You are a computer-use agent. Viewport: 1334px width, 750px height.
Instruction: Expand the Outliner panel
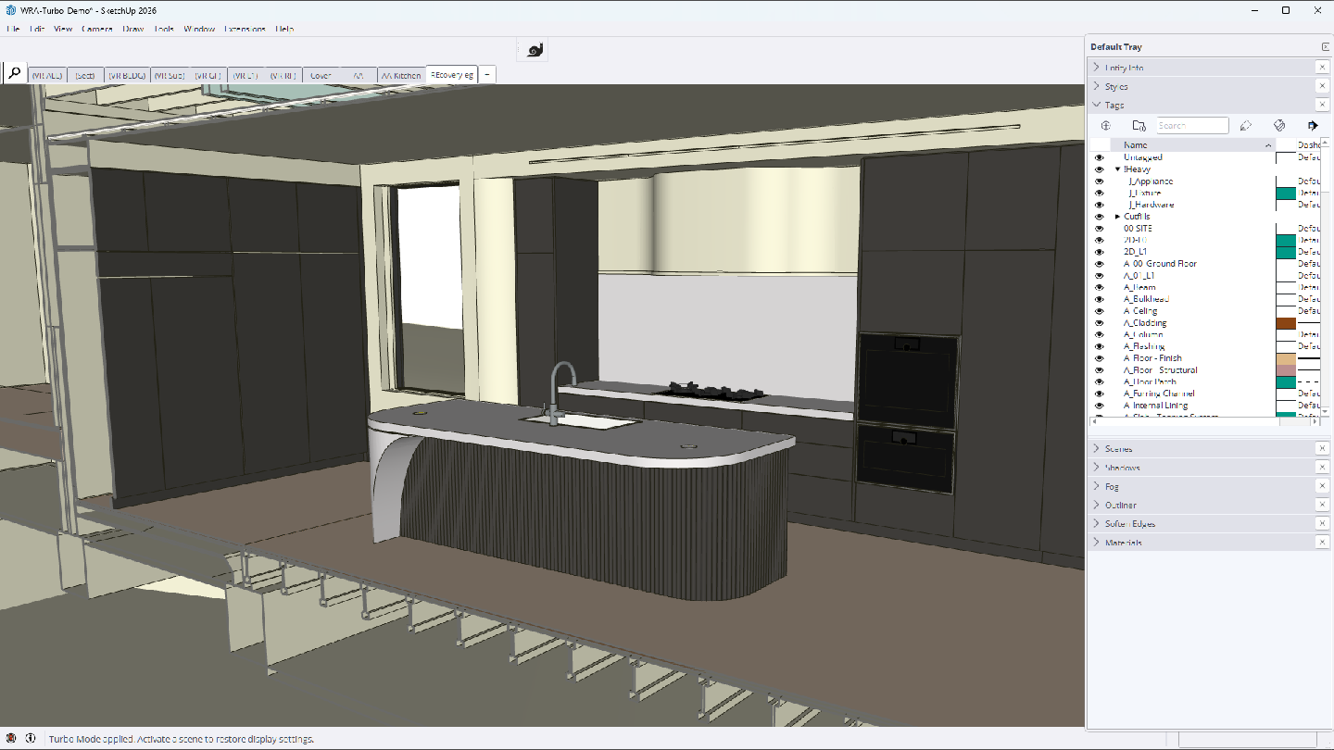click(1097, 505)
